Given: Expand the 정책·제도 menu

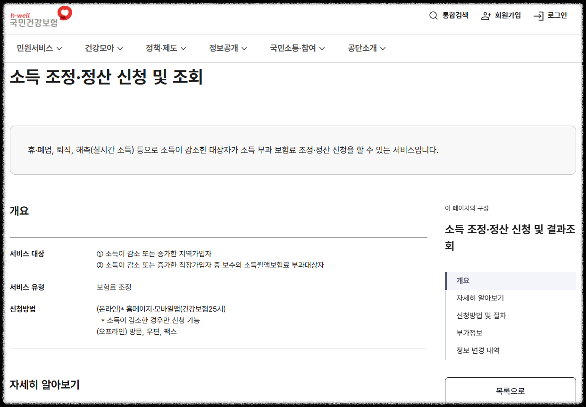Looking at the screenshot, I should pos(166,48).
